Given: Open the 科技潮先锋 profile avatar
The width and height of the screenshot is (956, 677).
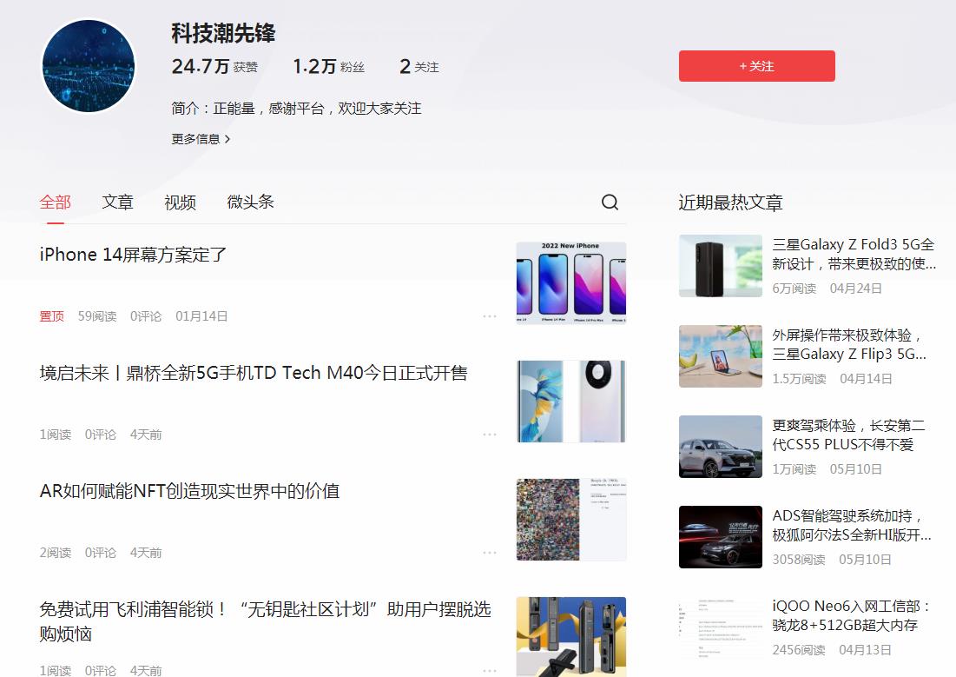Looking at the screenshot, I should click(89, 66).
